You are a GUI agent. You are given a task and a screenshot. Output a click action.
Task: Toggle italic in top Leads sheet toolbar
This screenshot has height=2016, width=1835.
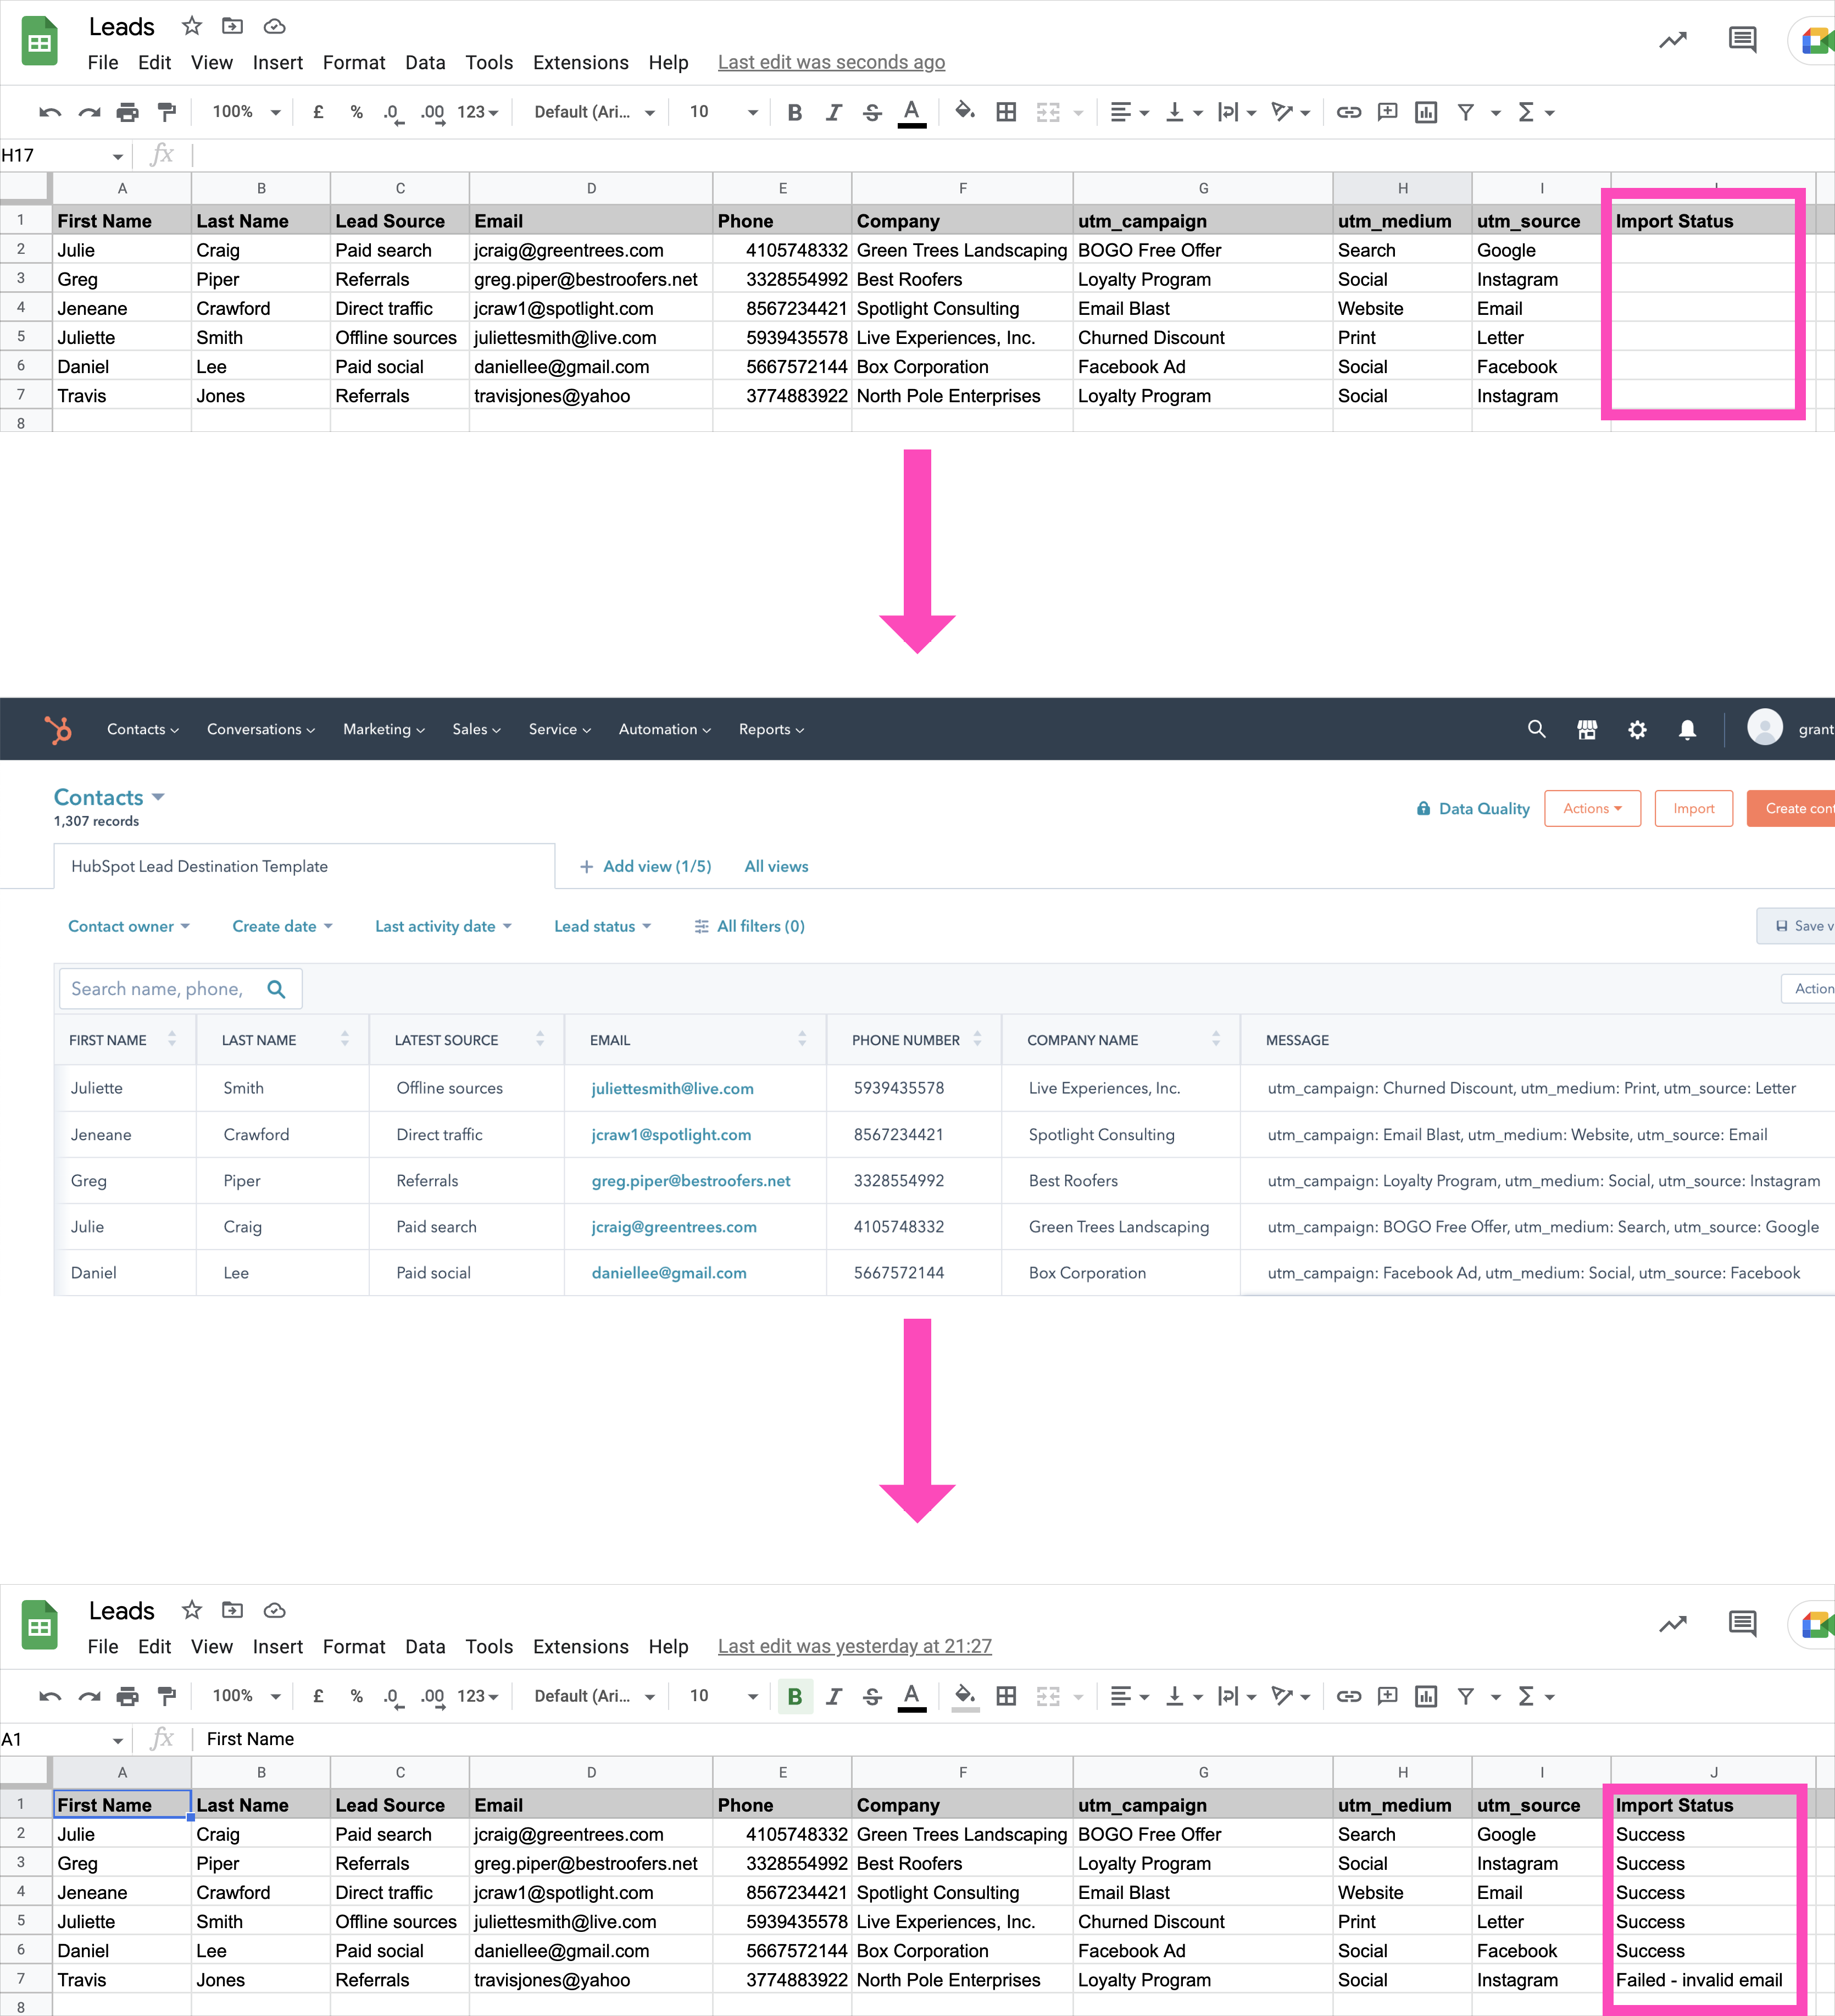tap(833, 112)
